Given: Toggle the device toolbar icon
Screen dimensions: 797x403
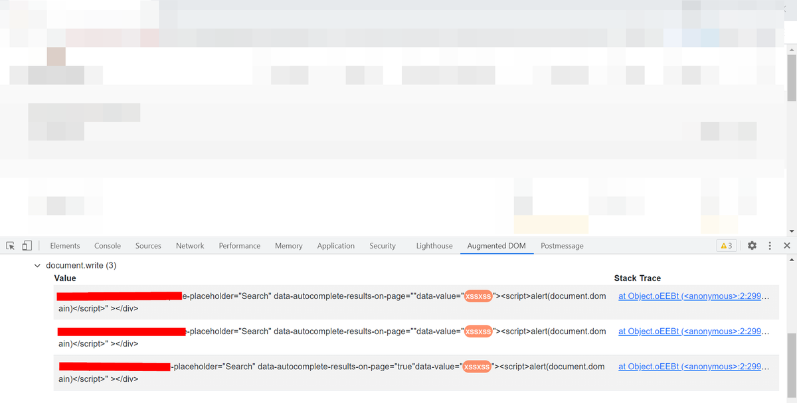Looking at the screenshot, I should point(27,245).
